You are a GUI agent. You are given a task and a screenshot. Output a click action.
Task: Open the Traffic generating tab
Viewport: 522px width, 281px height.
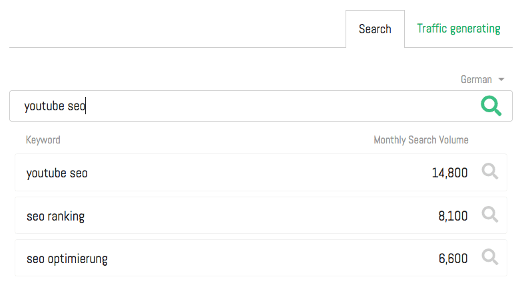[x=458, y=29]
